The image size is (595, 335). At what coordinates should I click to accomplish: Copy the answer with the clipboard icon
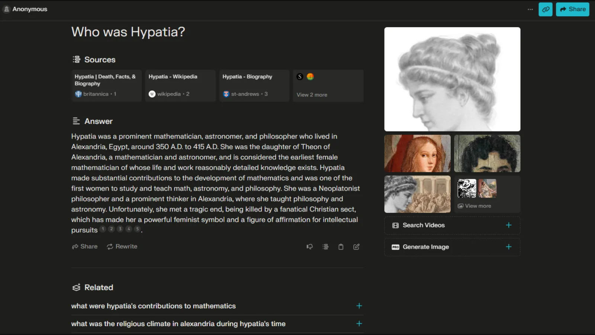point(341,247)
